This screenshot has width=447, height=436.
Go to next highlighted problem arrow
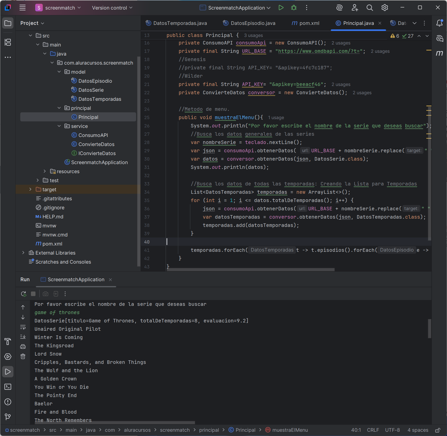click(427, 36)
